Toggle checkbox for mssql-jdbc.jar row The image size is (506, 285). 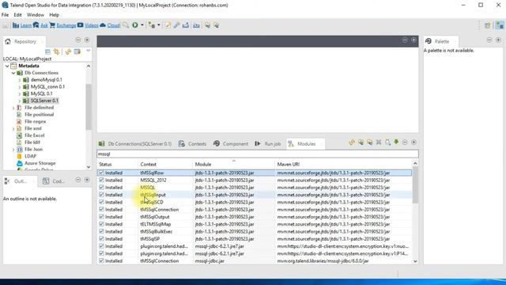point(101,260)
